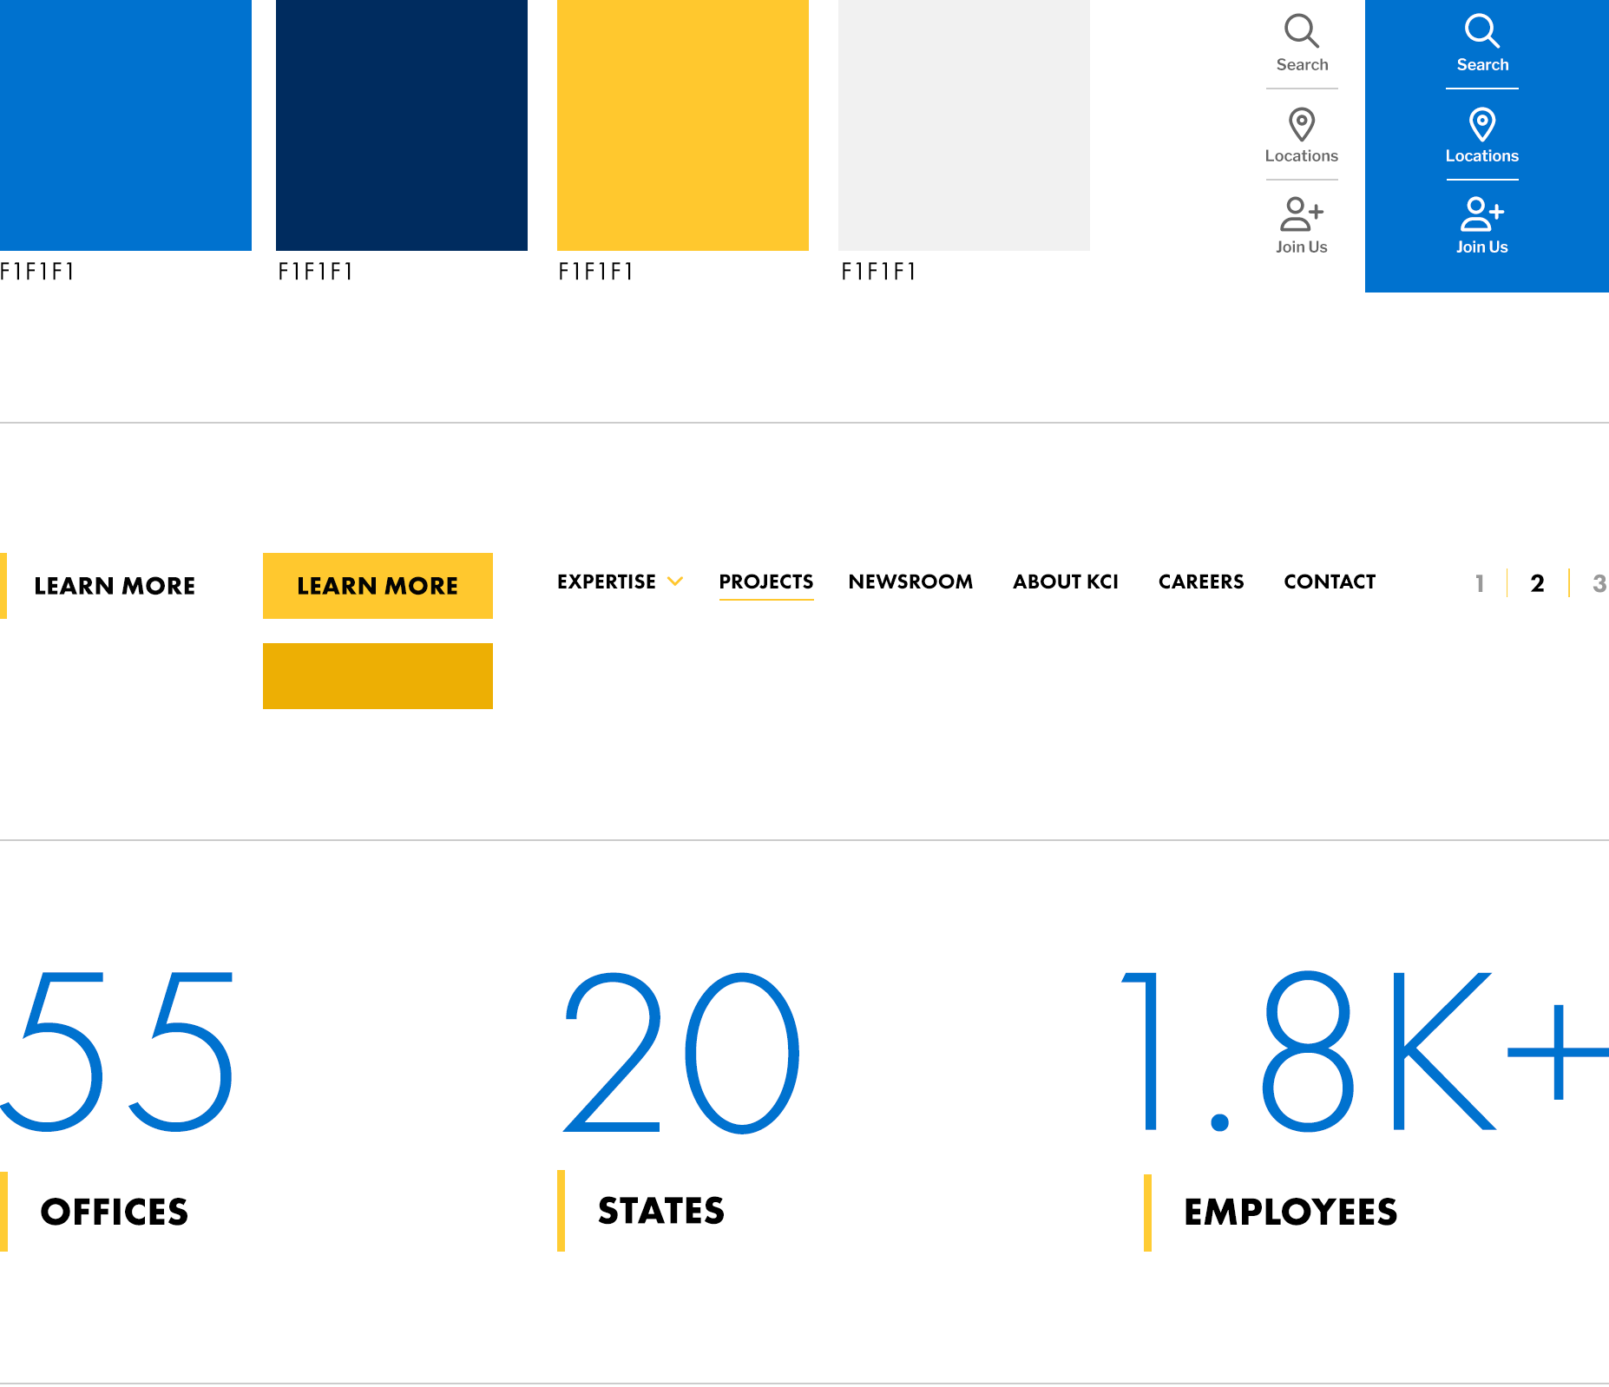Image resolution: width=1609 pixels, height=1387 pixels.
Task: Click the Locations pin icon on the blue panel
Action: 1482,125
